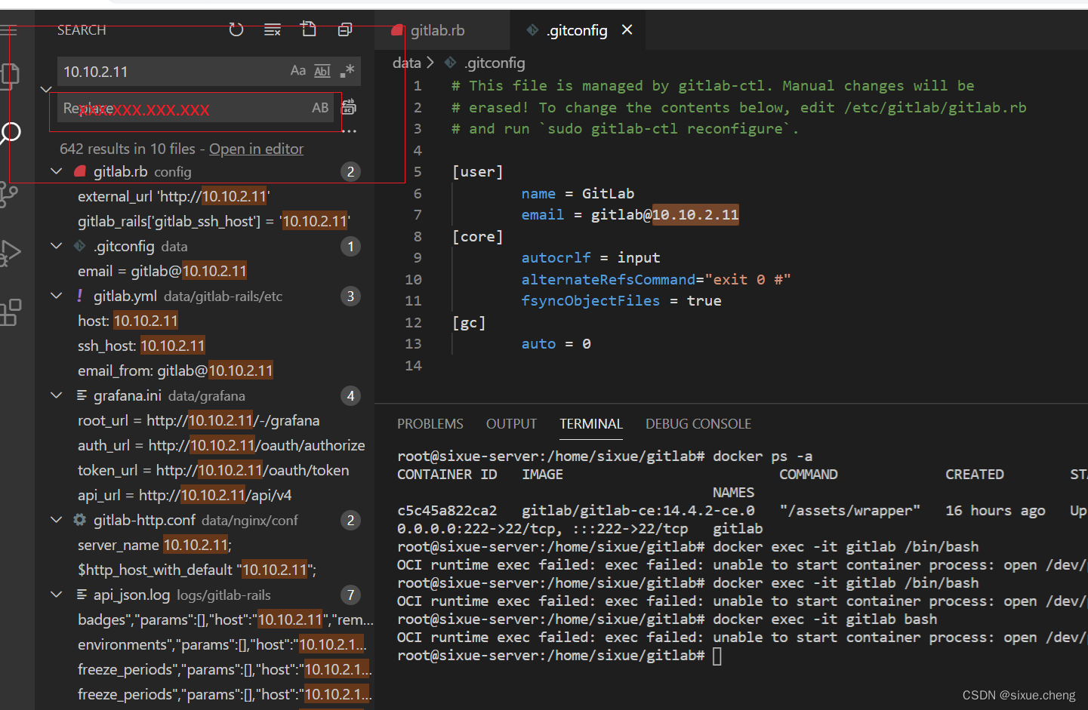Image resolution: width=1088 pixels, height=710 pixels.
Task: Open the token_url oauth/token result
Action: tap(213, 470)
